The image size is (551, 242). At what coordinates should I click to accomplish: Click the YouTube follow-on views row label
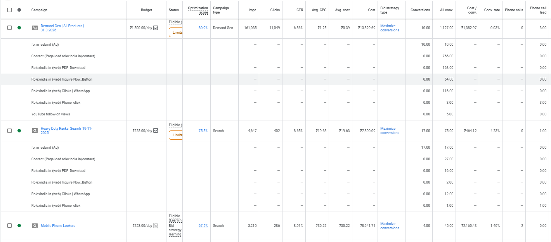pos(51,114)
